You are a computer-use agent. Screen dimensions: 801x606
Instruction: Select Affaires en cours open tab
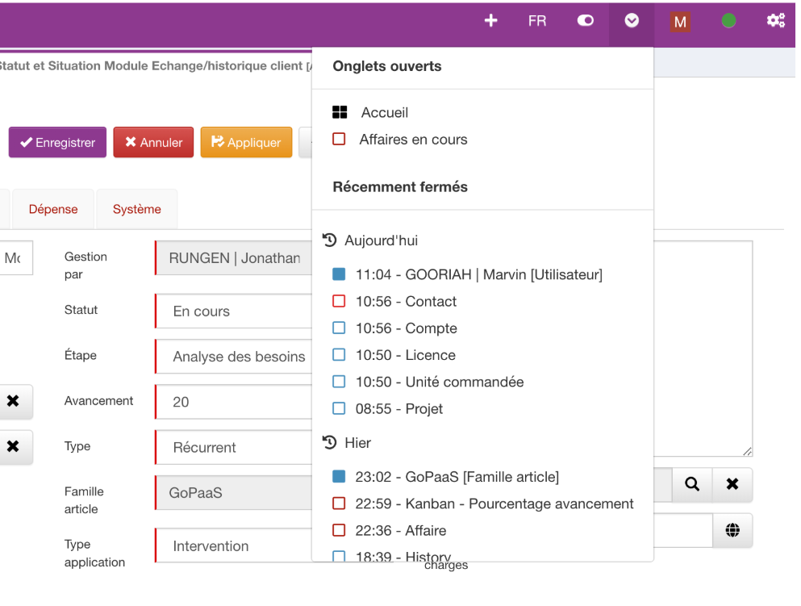pos(413,140)
